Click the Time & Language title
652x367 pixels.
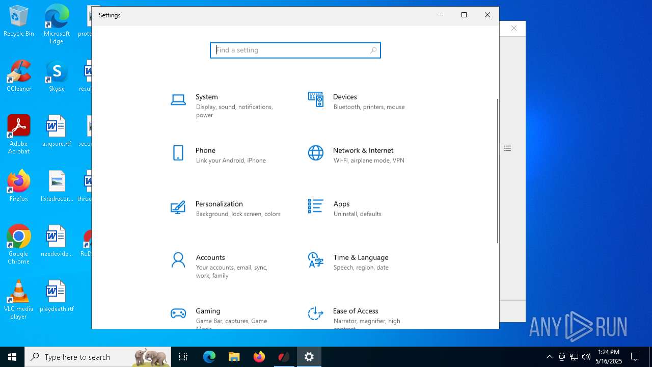point(361,257)
